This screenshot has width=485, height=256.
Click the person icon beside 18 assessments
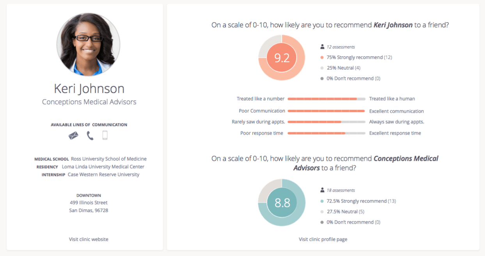[x=322, y=190]
